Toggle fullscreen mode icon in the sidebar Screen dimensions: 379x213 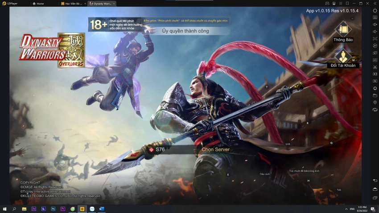pos(375,38)
